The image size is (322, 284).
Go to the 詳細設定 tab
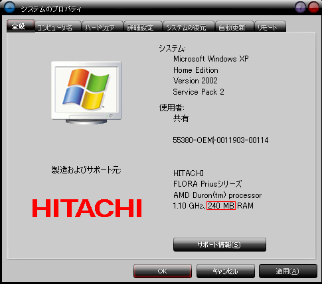coord(143,27)
